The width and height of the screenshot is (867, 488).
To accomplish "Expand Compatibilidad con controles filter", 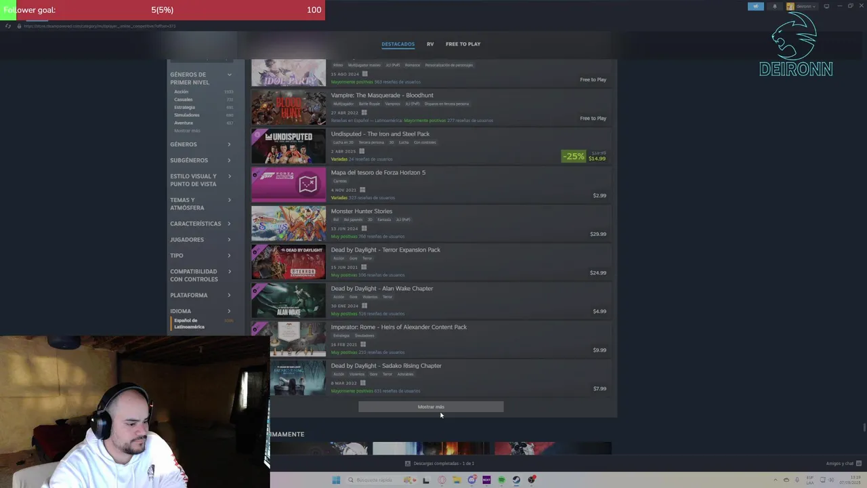I will [x=200, y=275].
